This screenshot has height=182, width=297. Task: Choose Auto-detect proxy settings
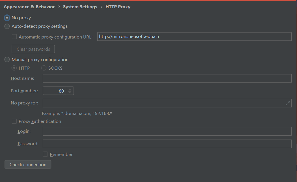7,26
